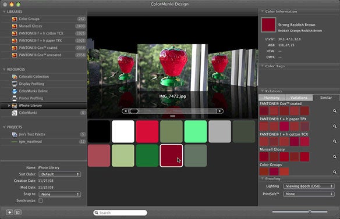The width and height of the screenshot is (340, 219).
Task: Click the split handle below the image browser
Action: click(172, 116)
